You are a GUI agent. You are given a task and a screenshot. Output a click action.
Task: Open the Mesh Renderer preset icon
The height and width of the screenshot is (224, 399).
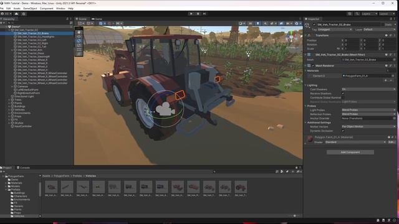(391, 65)
